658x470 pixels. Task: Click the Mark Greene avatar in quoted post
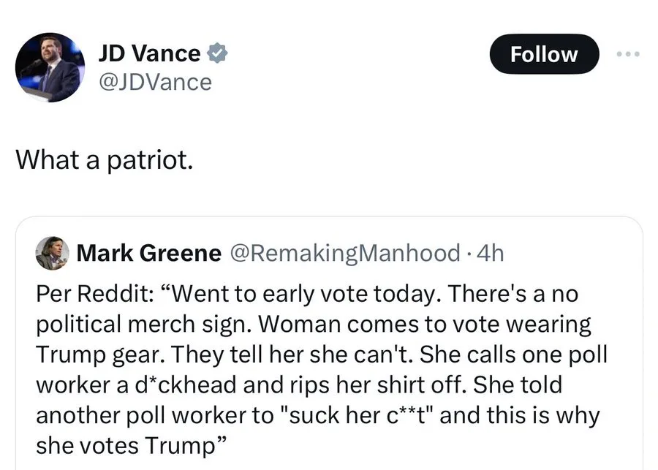click(52, 253)
